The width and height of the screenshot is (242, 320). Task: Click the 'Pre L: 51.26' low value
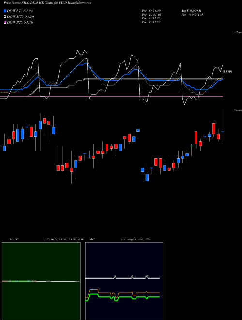coord(151,18)
